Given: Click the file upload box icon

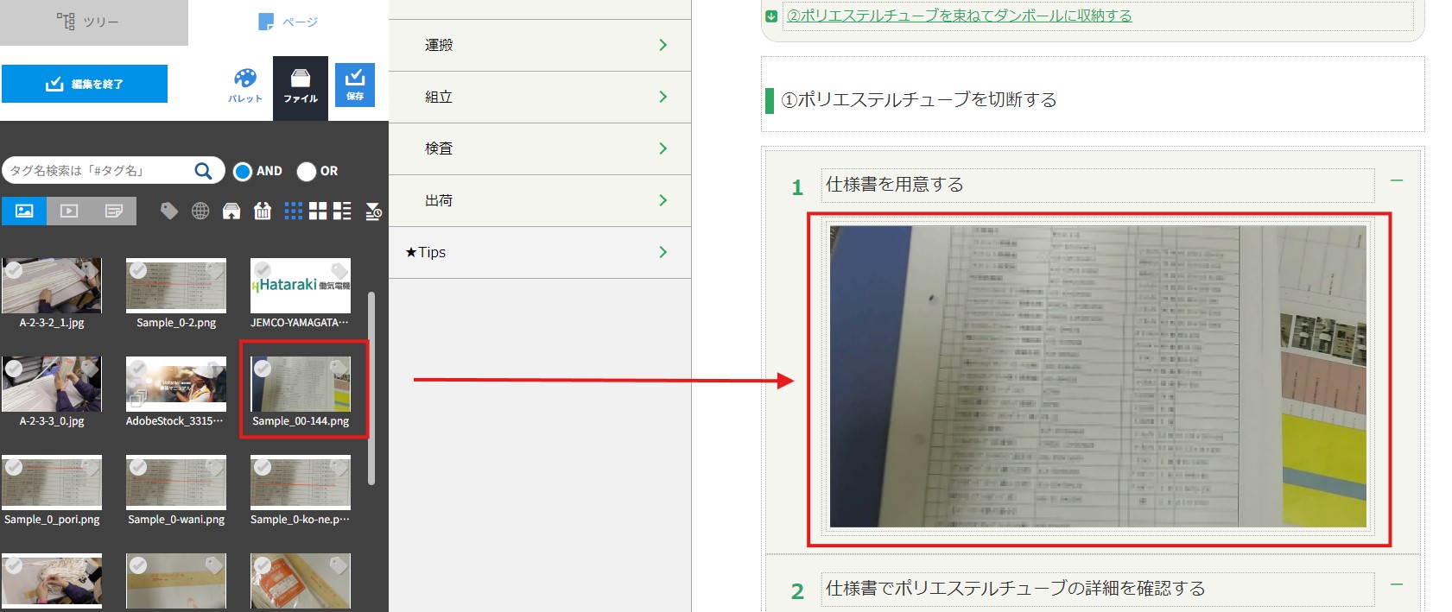Looking at the screenshot, I should [231, 211].
